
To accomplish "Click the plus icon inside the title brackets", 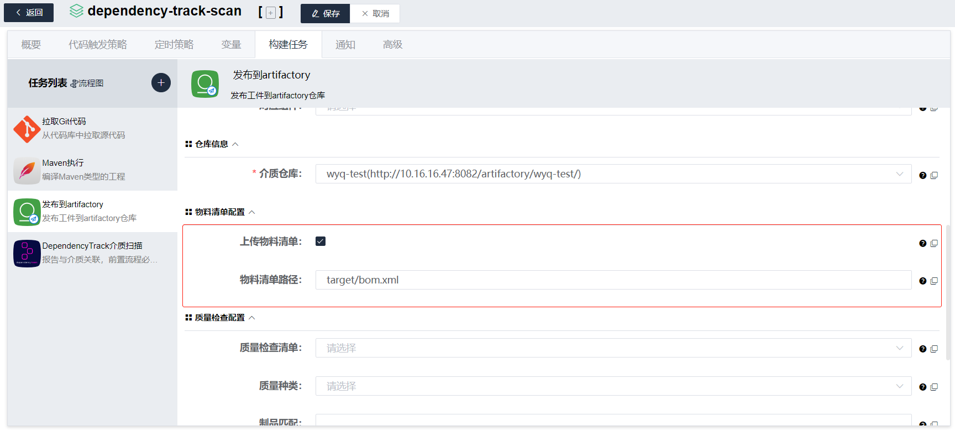I will pyautogui.click(x=271, y=13).
